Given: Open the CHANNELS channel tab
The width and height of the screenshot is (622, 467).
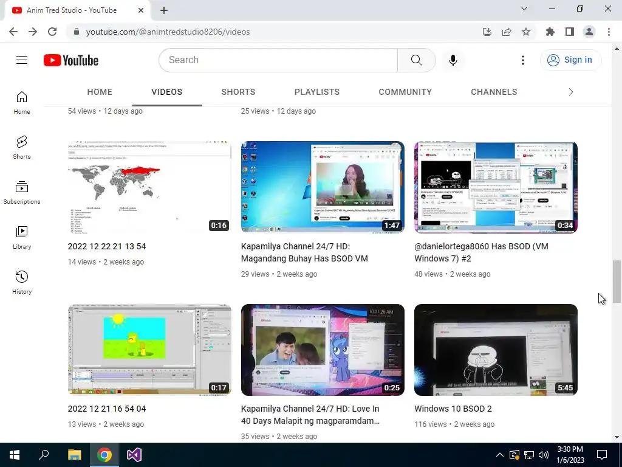Looking at the screenshot, I should click(x=494, y=92).
